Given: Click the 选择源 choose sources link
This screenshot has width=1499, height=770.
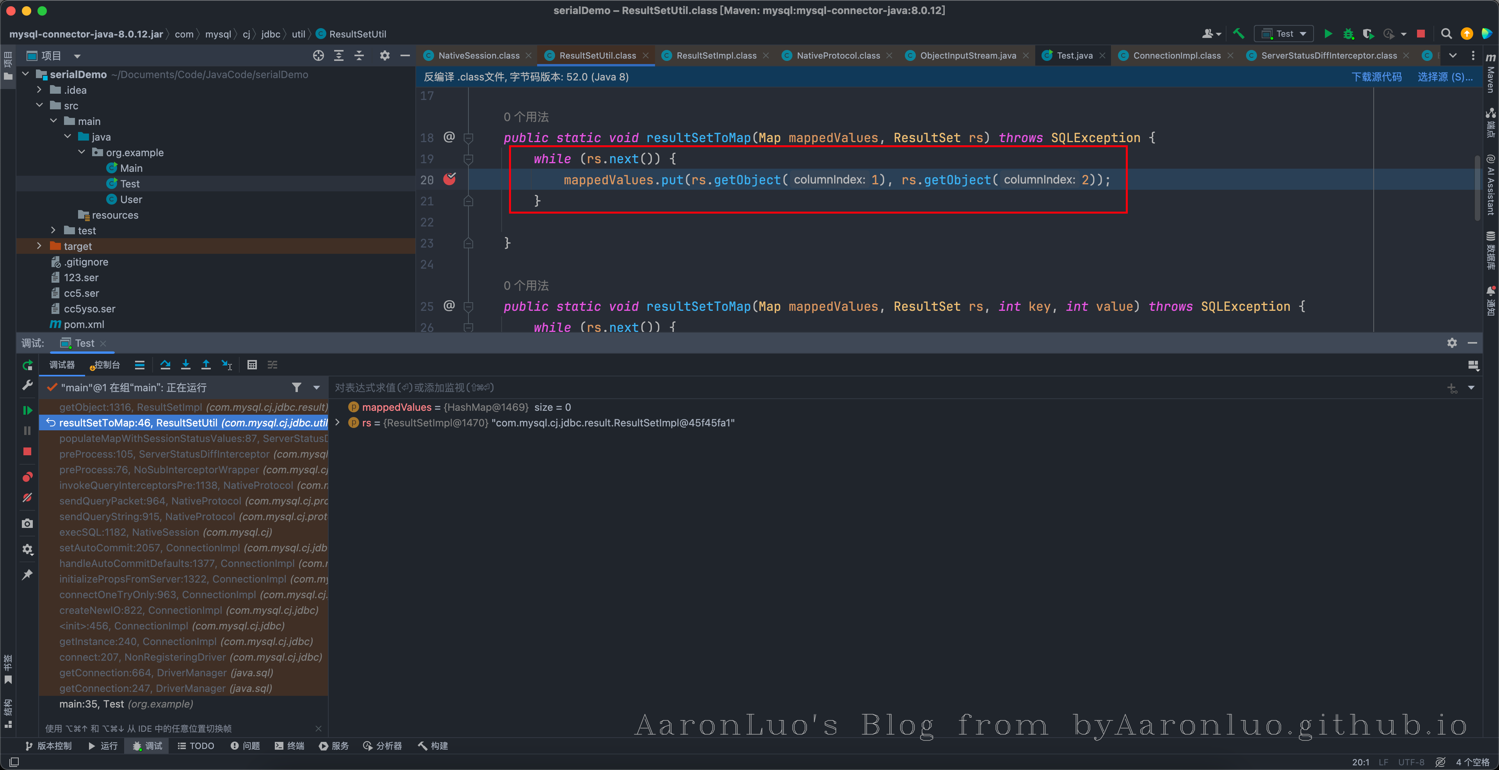Looking at the screenshot, I should 1444,77.
